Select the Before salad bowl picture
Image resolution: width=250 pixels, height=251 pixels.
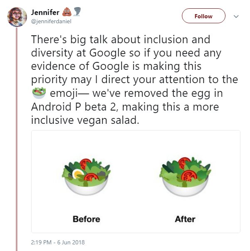[86, 177]
